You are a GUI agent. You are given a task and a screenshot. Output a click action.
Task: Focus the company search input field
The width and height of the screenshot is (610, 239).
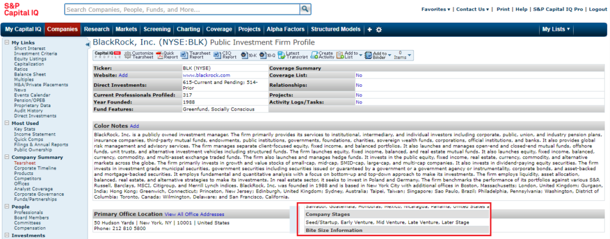pyautogui.click(x=182, y=10)
